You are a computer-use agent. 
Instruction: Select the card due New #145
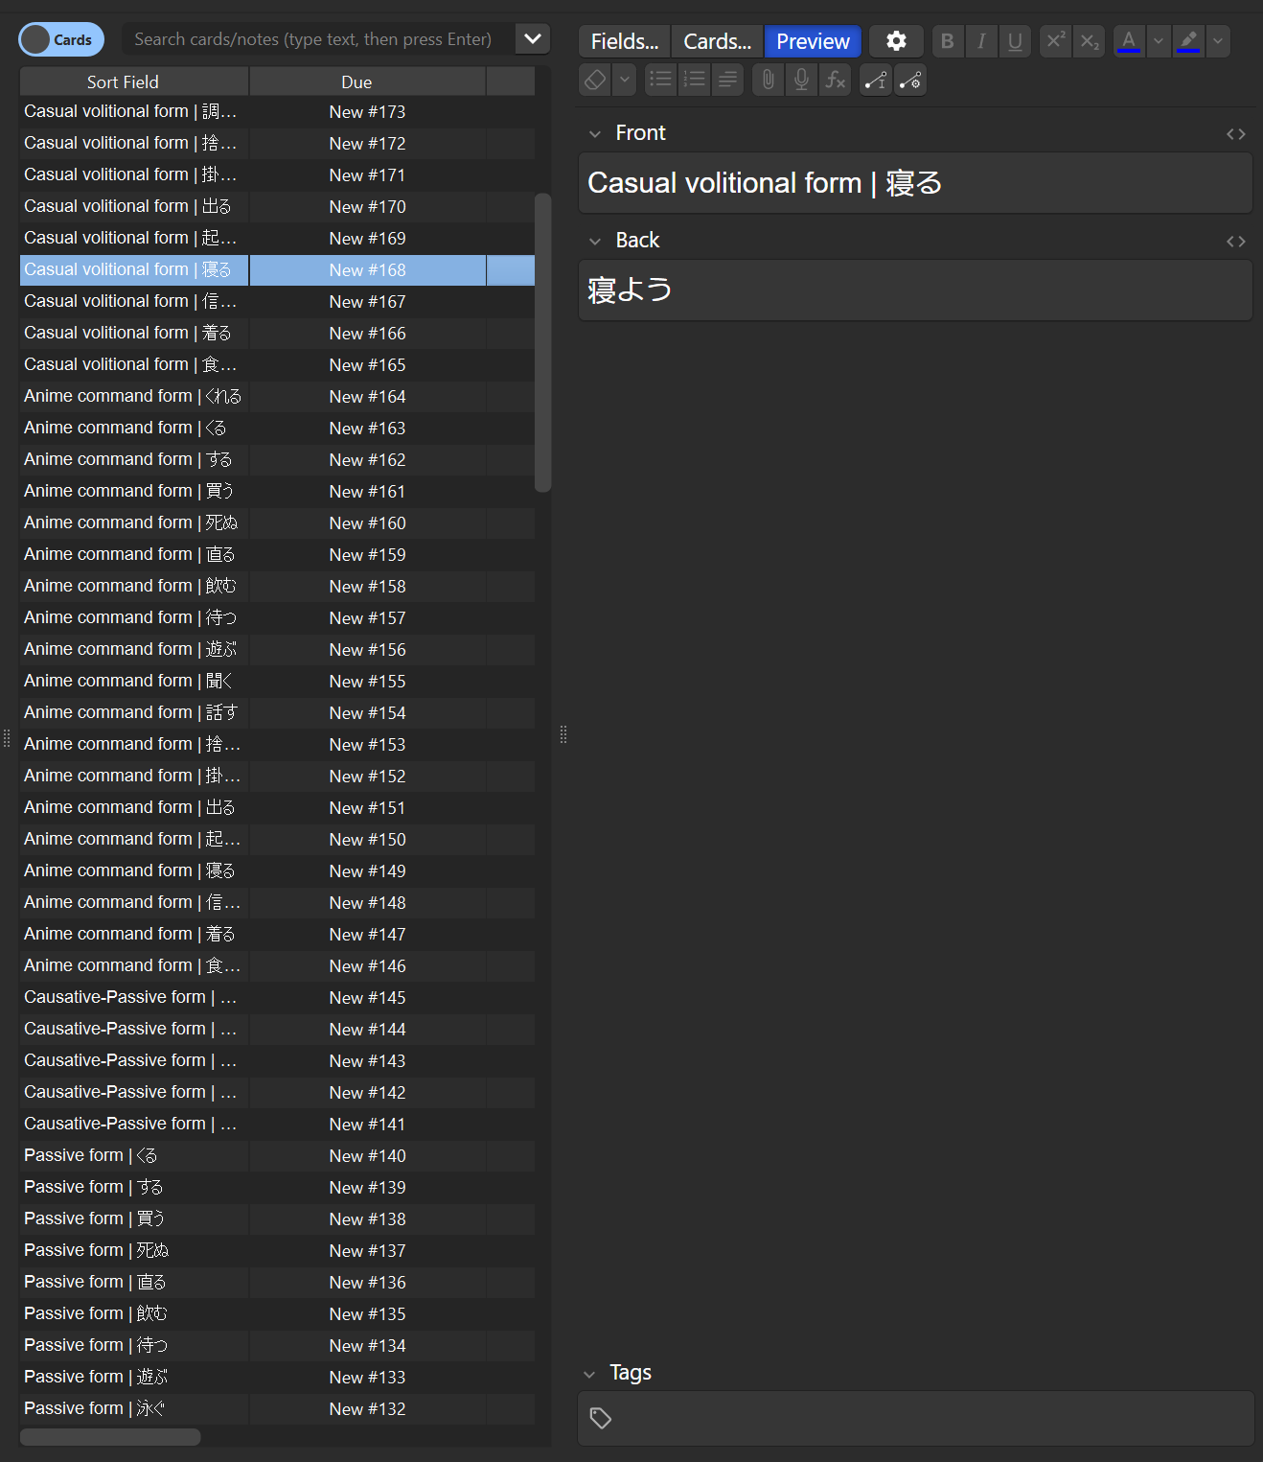click(277, 997)
